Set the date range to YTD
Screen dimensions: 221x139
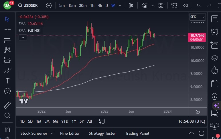click(x=65, y=121)
